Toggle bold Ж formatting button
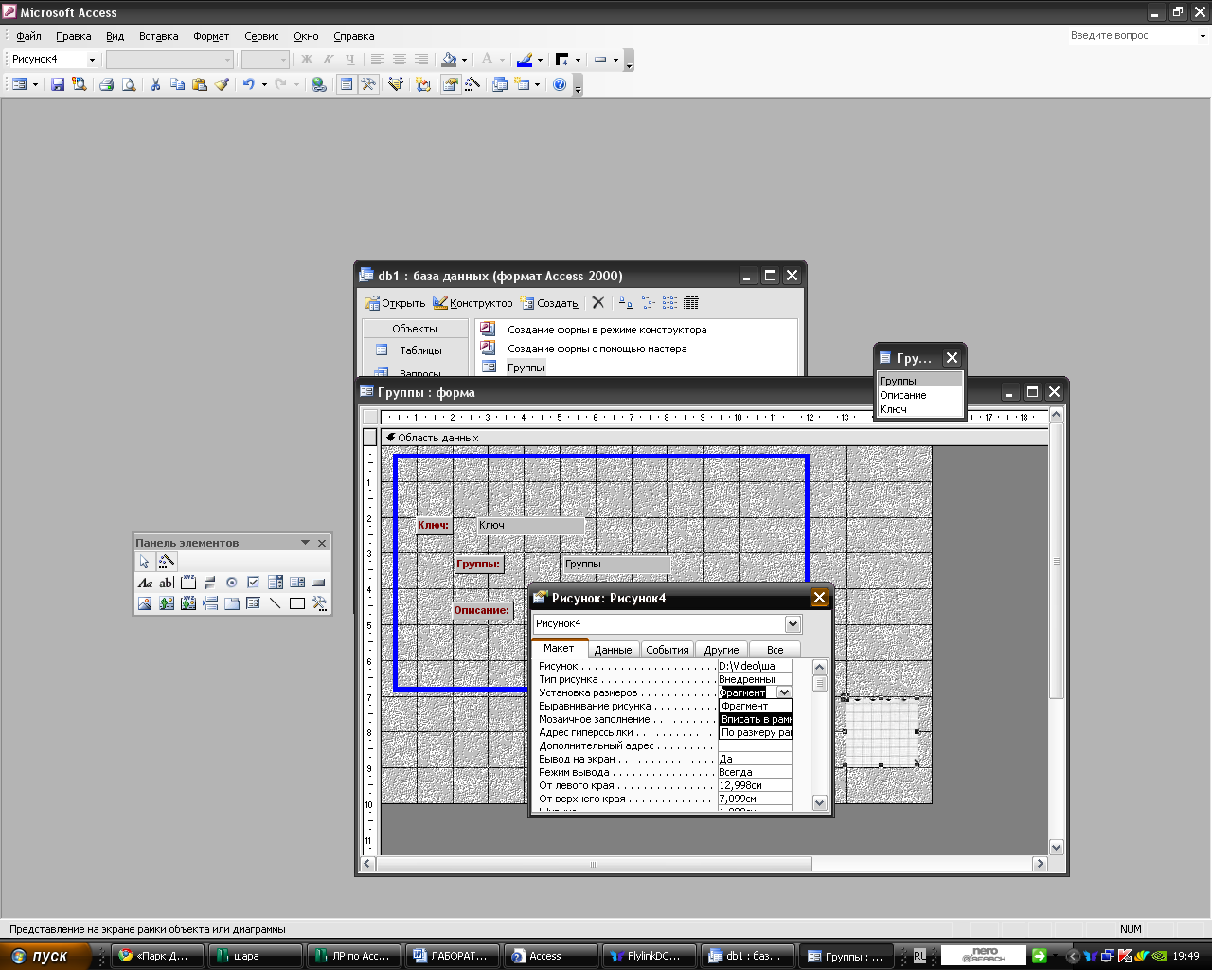 [307, 59]
